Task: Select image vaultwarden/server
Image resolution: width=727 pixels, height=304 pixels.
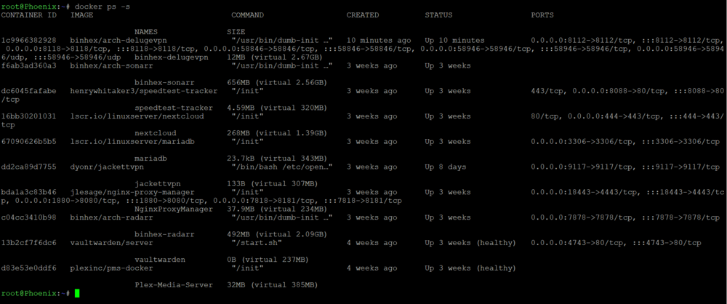Action: tap(111, 243)
